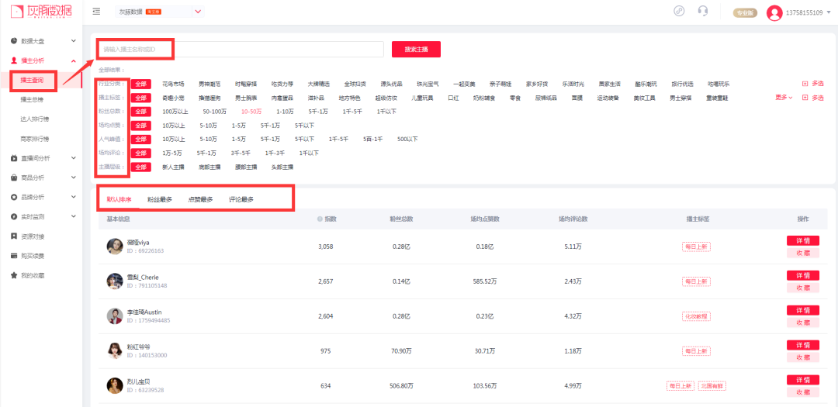Click the red user avatar icon
Screen dimensions: 838x407
coord(774,13)
